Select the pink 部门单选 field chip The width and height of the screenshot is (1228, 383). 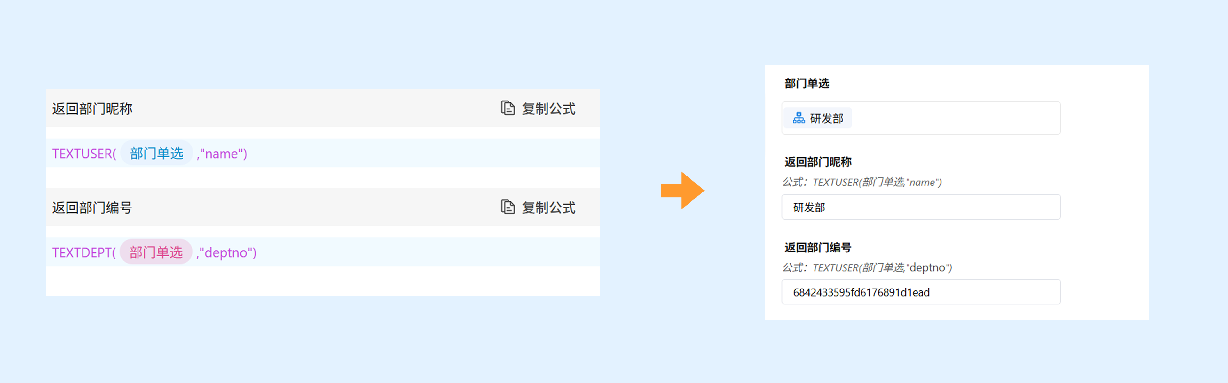tap(156, 252)
